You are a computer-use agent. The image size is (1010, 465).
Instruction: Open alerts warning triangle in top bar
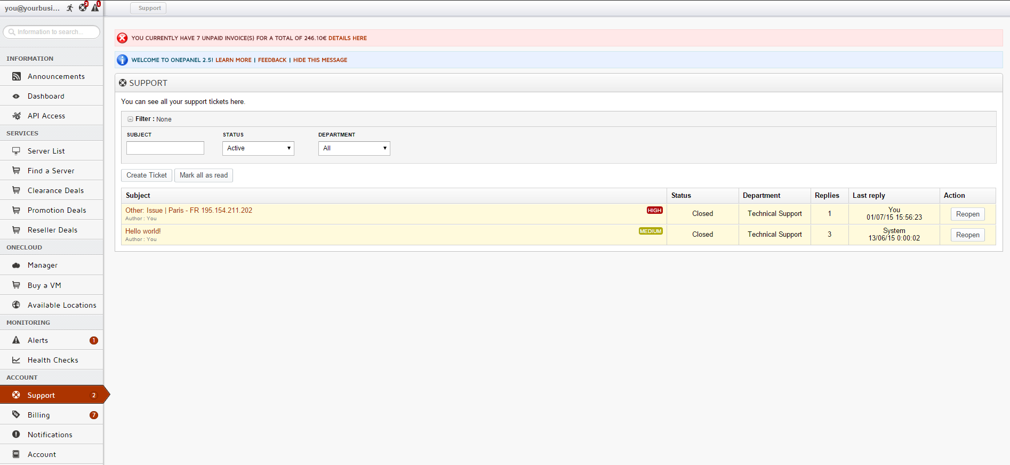pos(95,7)
